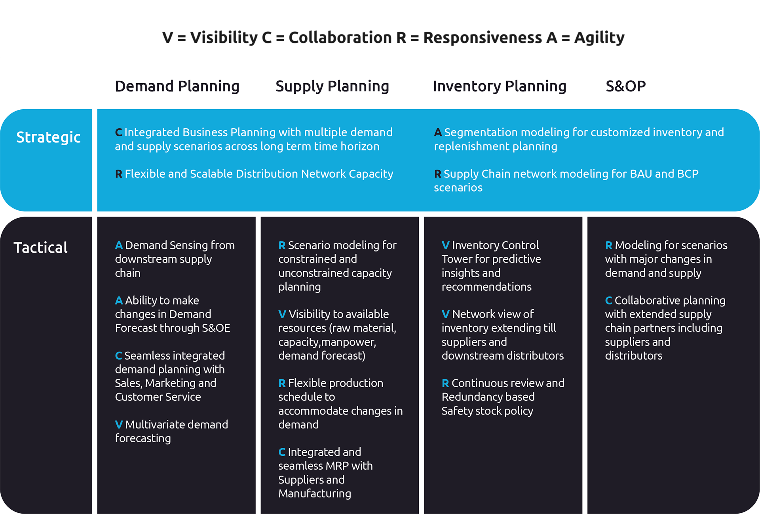This screenshot has height=514, width=760.
Task: Select the S&OP column heading
Action: coord(625,86)
